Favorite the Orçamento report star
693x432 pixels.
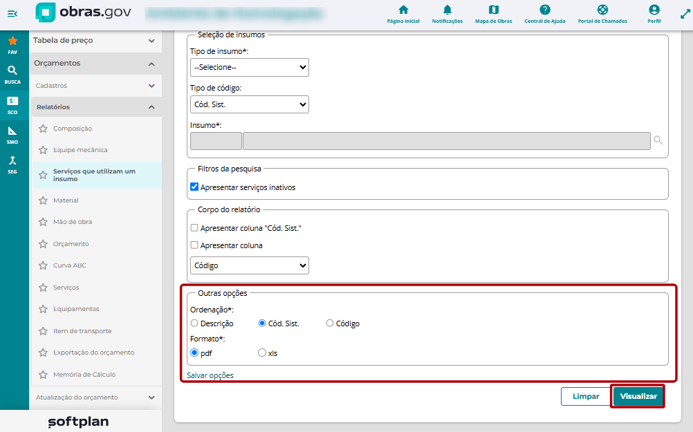click(43, 244)
